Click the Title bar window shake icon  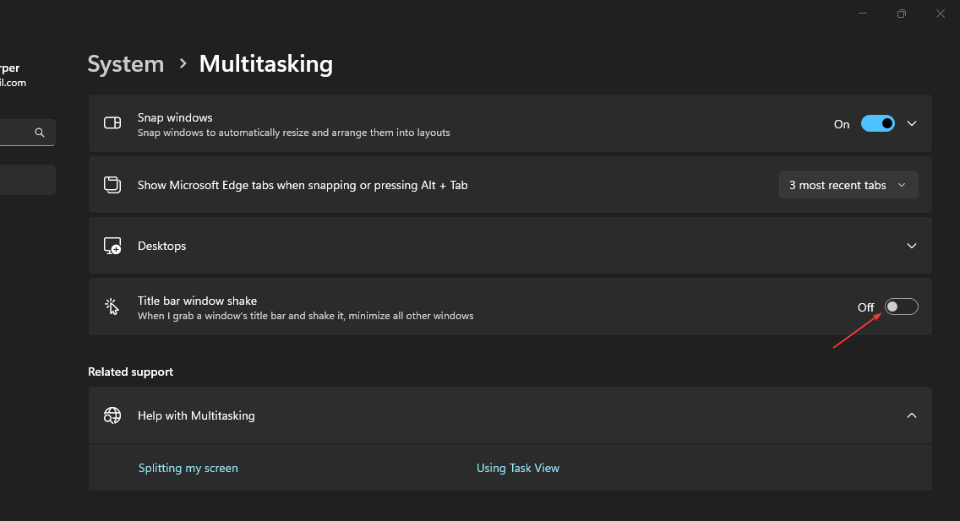click(x=112, y=307)
